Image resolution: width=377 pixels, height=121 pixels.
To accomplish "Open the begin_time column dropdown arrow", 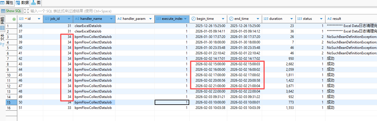I will coord(223,19).
